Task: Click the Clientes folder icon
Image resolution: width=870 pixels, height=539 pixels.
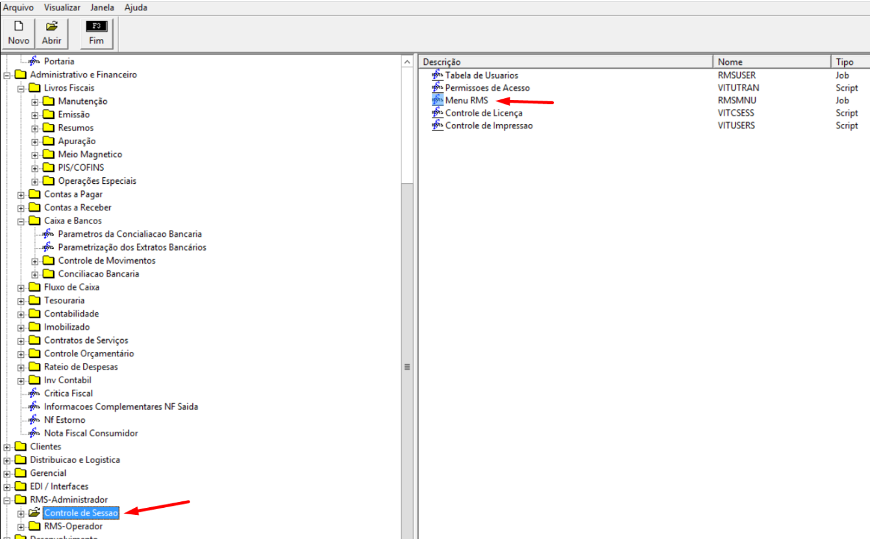Action: 21,447
